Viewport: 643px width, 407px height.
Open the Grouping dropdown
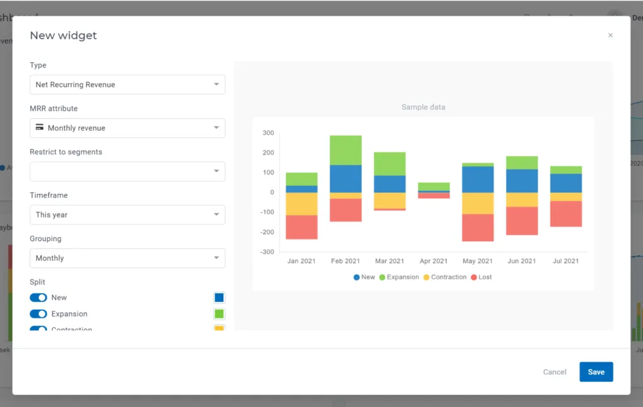click(127, 258)
